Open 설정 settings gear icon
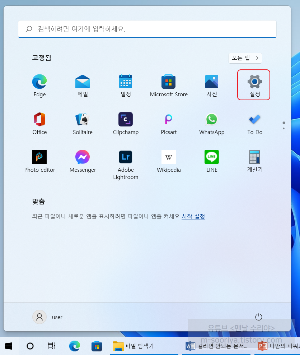The height and width of the screenshot is (355, 300). coord(255,86)
